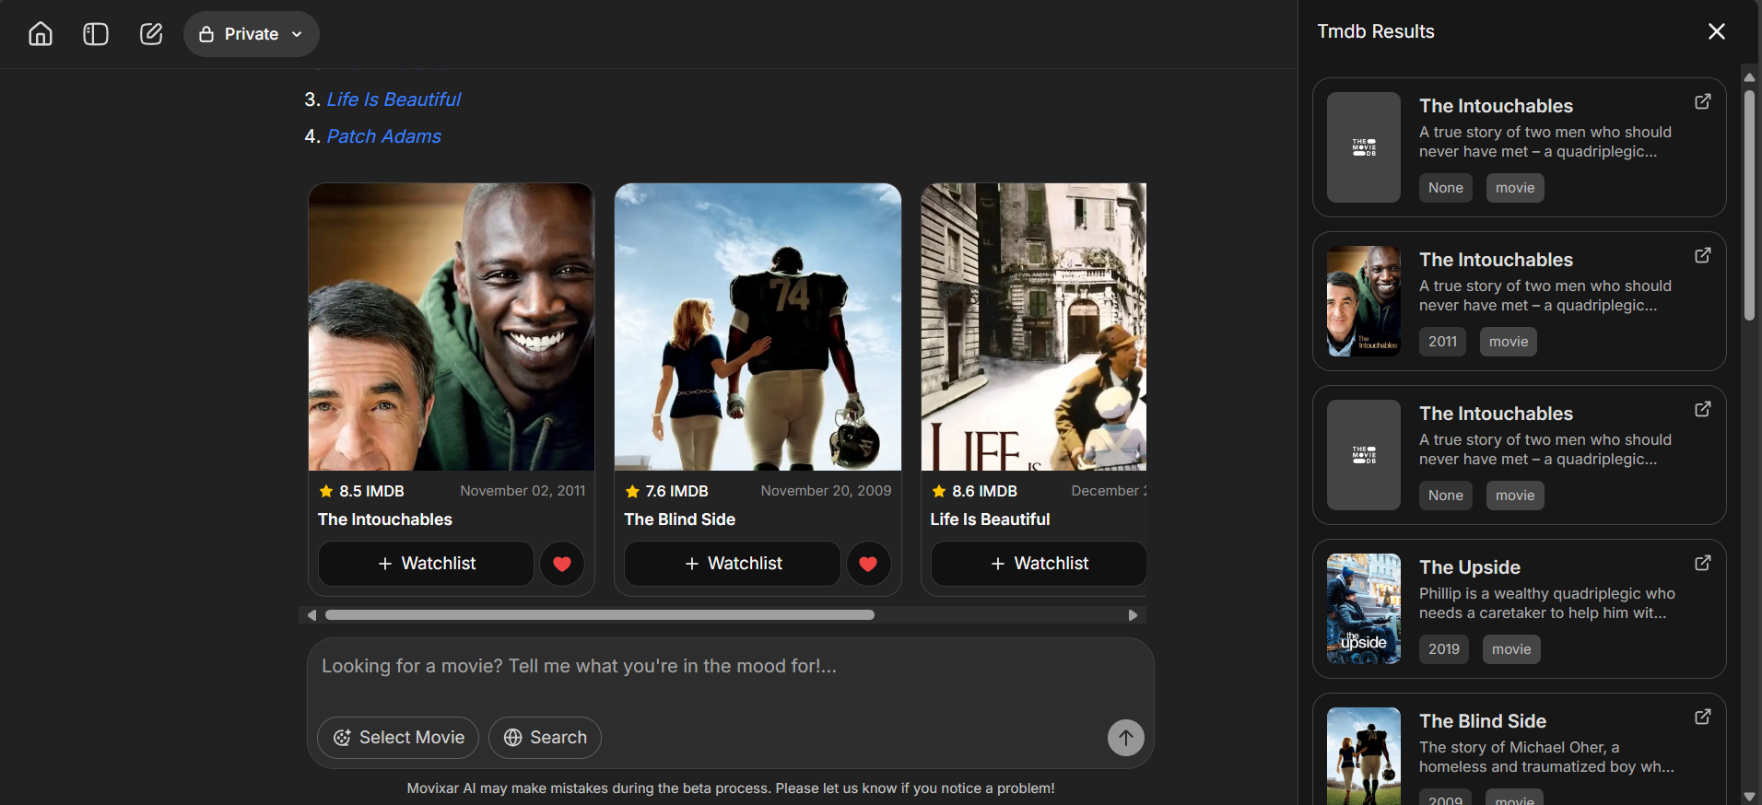
Task: Open the second grey-placeholder Intouchables result externally
Action: [x=1703, y=409]
